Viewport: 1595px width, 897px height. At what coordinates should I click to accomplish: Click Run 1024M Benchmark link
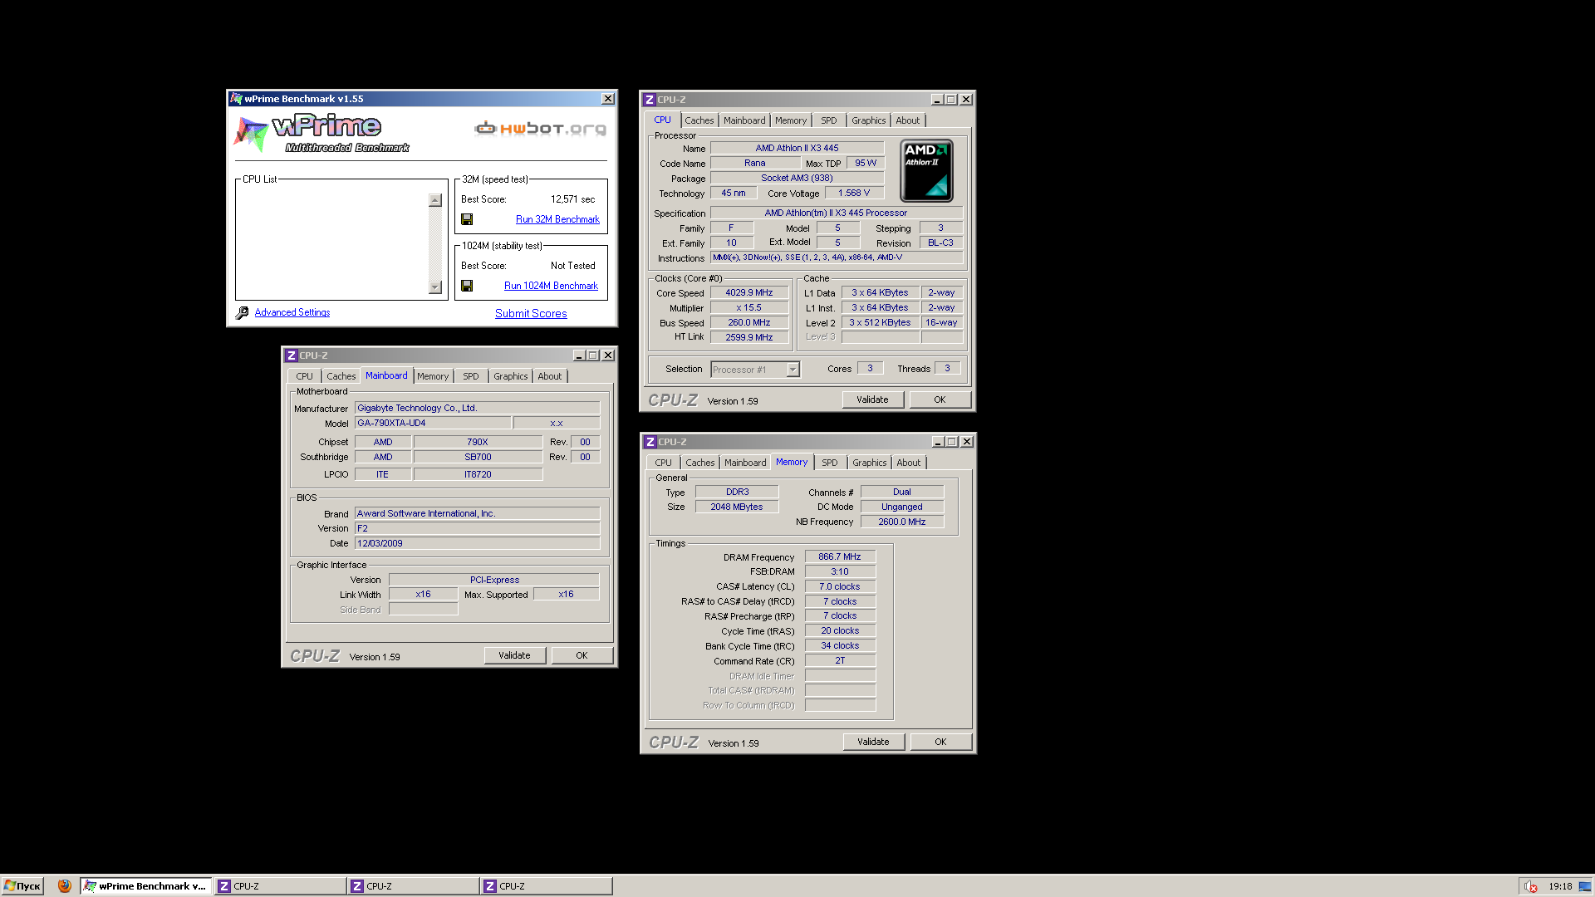[x=552, y=286]
